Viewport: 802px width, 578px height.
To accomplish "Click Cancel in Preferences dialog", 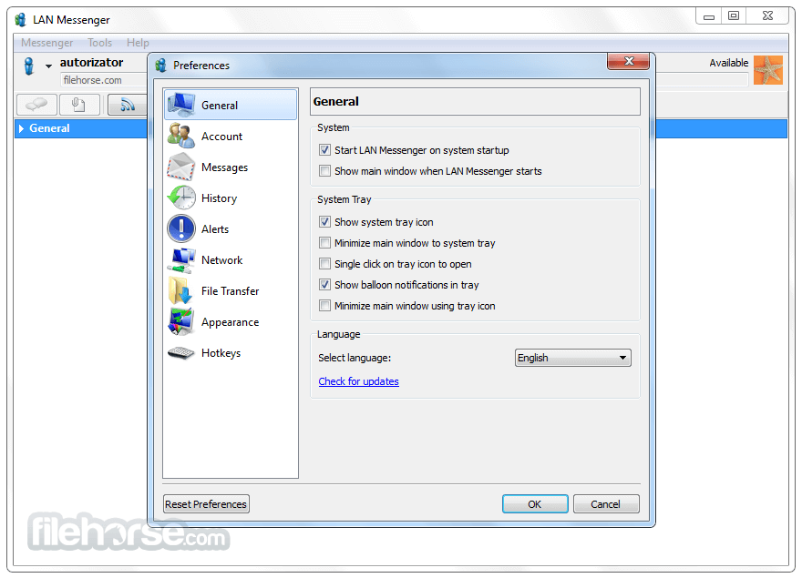I will coord(606,504).
